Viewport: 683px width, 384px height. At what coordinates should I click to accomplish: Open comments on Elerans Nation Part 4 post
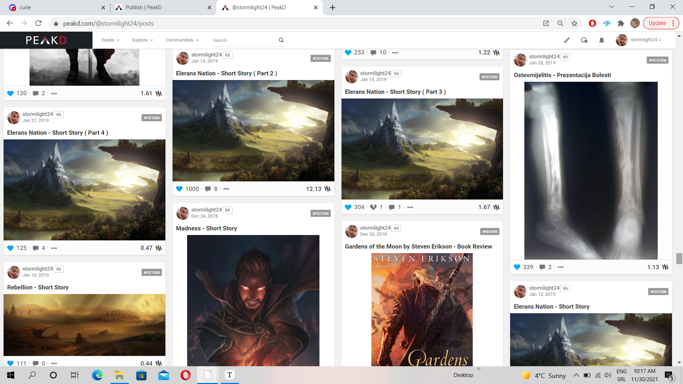tap(36, 248)
